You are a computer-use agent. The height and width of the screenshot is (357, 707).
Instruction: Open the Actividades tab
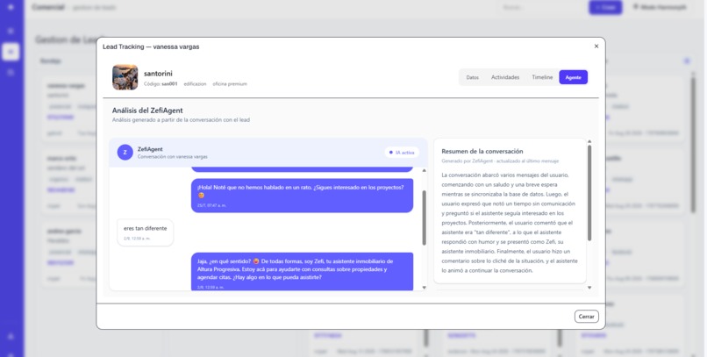pos(505,77)
